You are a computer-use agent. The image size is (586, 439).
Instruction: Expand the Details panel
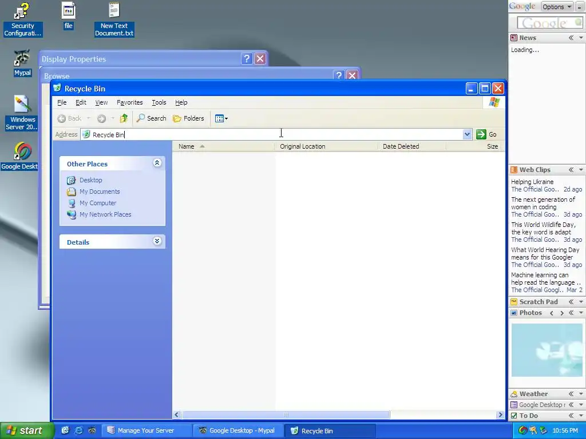point(157,241)
